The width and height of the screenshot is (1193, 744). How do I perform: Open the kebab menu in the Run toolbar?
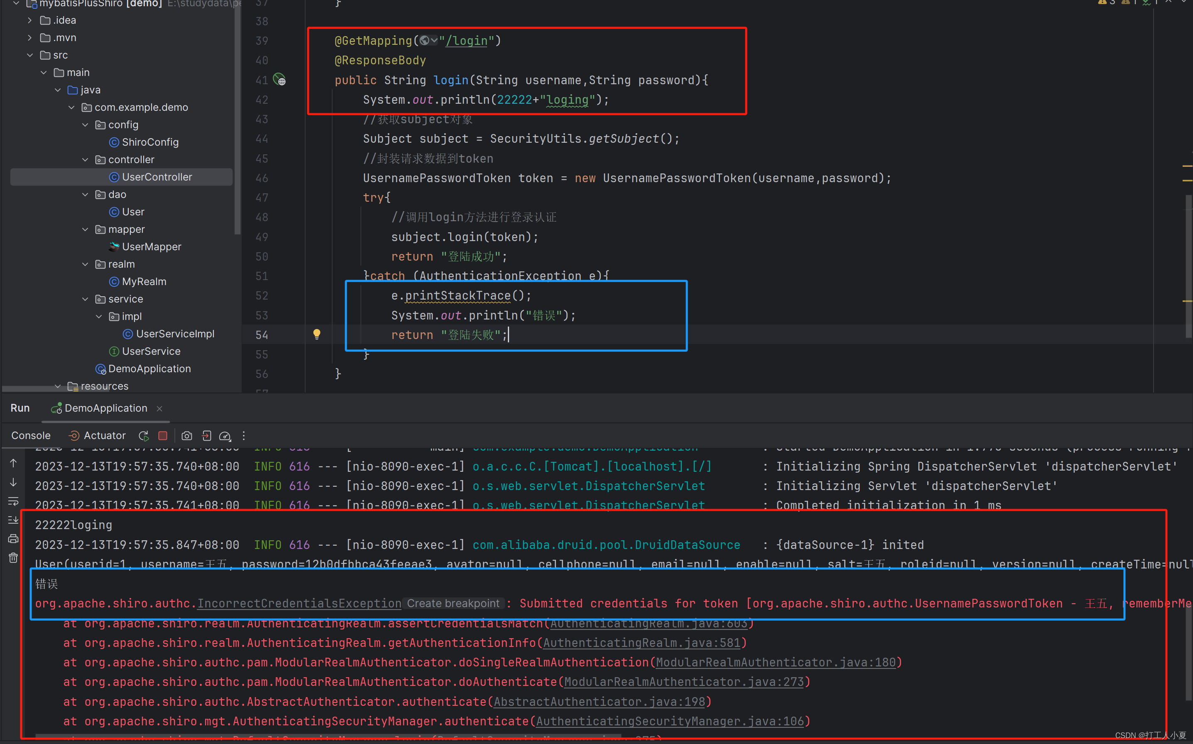[244, 435]
